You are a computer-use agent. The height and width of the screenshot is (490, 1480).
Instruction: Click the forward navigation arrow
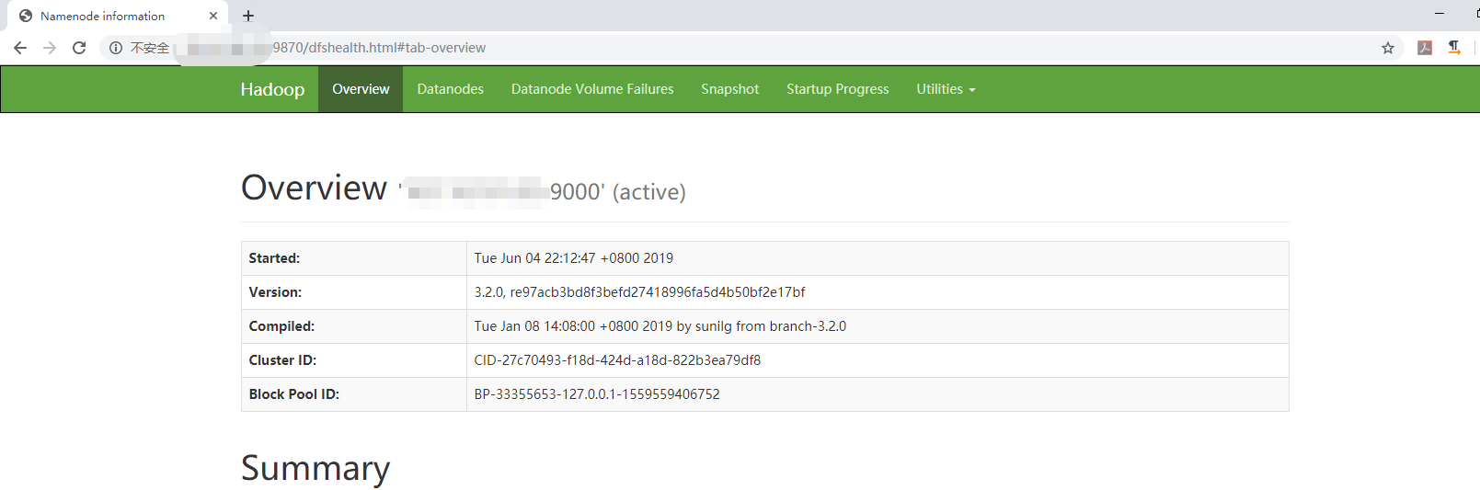[x=50, y=48]
